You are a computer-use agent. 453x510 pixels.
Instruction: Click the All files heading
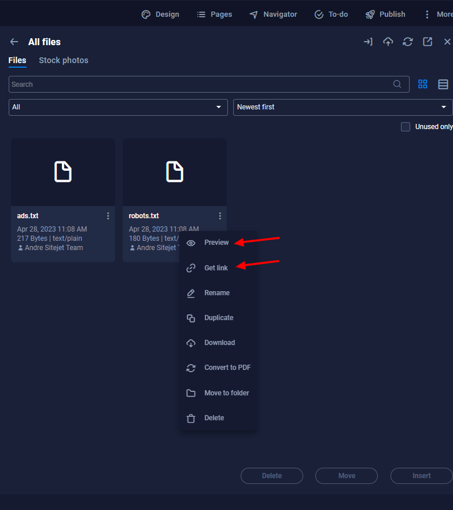pos(45,42)
